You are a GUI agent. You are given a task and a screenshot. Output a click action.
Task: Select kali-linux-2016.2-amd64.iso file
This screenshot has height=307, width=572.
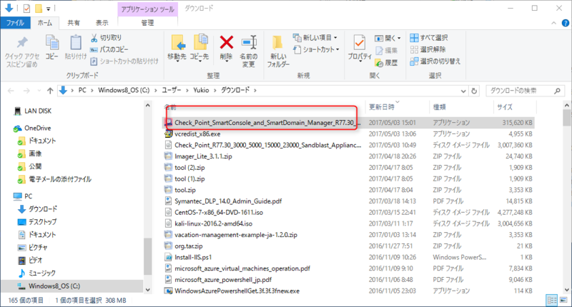213,223
